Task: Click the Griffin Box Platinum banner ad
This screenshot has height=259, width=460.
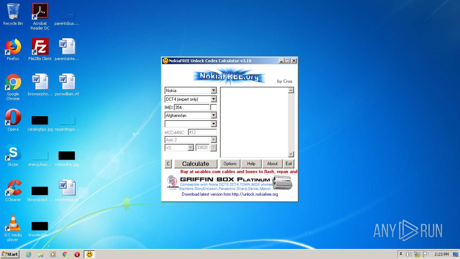Action: [230, 183]
